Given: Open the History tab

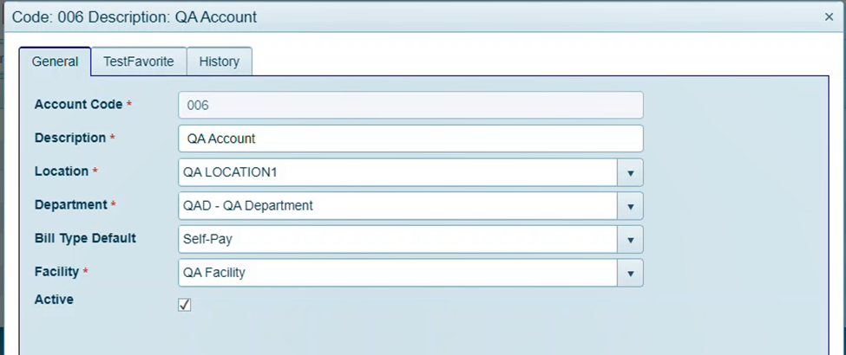Looking at the screenshot, I should point(220,62).
